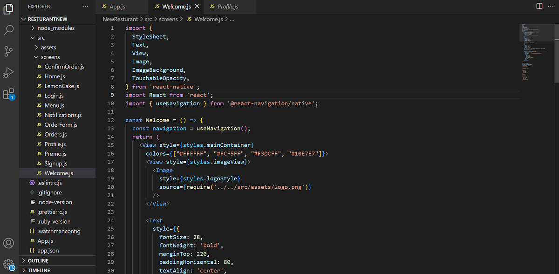This screenshot has width=559, height=274.
Task: Select the Explorer icon in activity bar
Action: pyautogui.click(x=8, y=9)
